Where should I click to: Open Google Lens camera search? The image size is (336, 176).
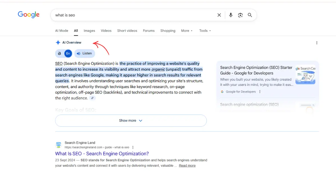click(240, 15)
